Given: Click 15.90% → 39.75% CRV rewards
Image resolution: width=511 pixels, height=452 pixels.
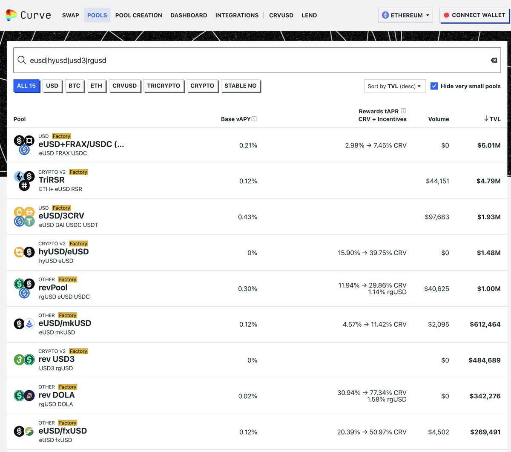Looking at the screenshot, I should pos(372,253).
